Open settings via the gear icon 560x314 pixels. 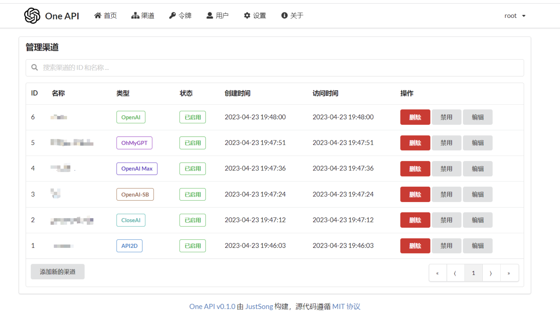point(247,16)
